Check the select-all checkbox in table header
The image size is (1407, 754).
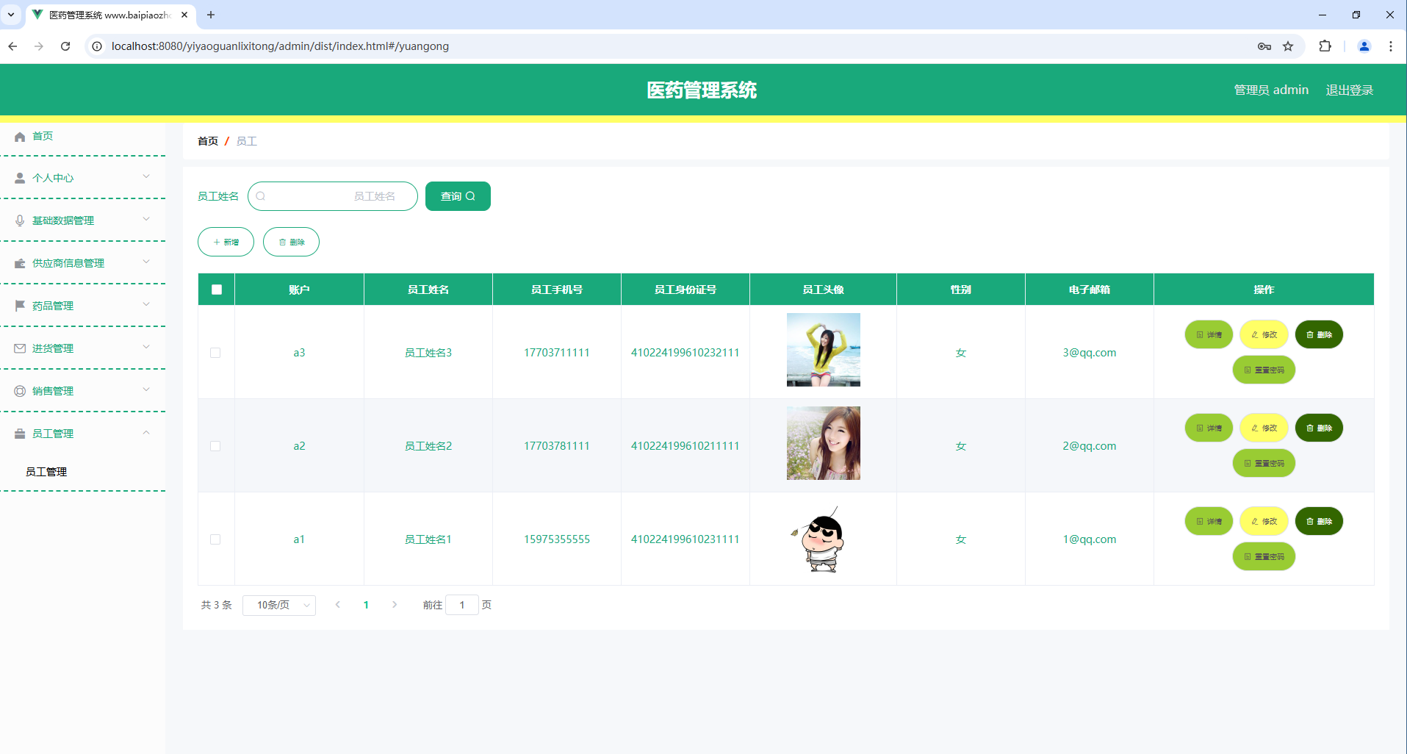point(215,289)
